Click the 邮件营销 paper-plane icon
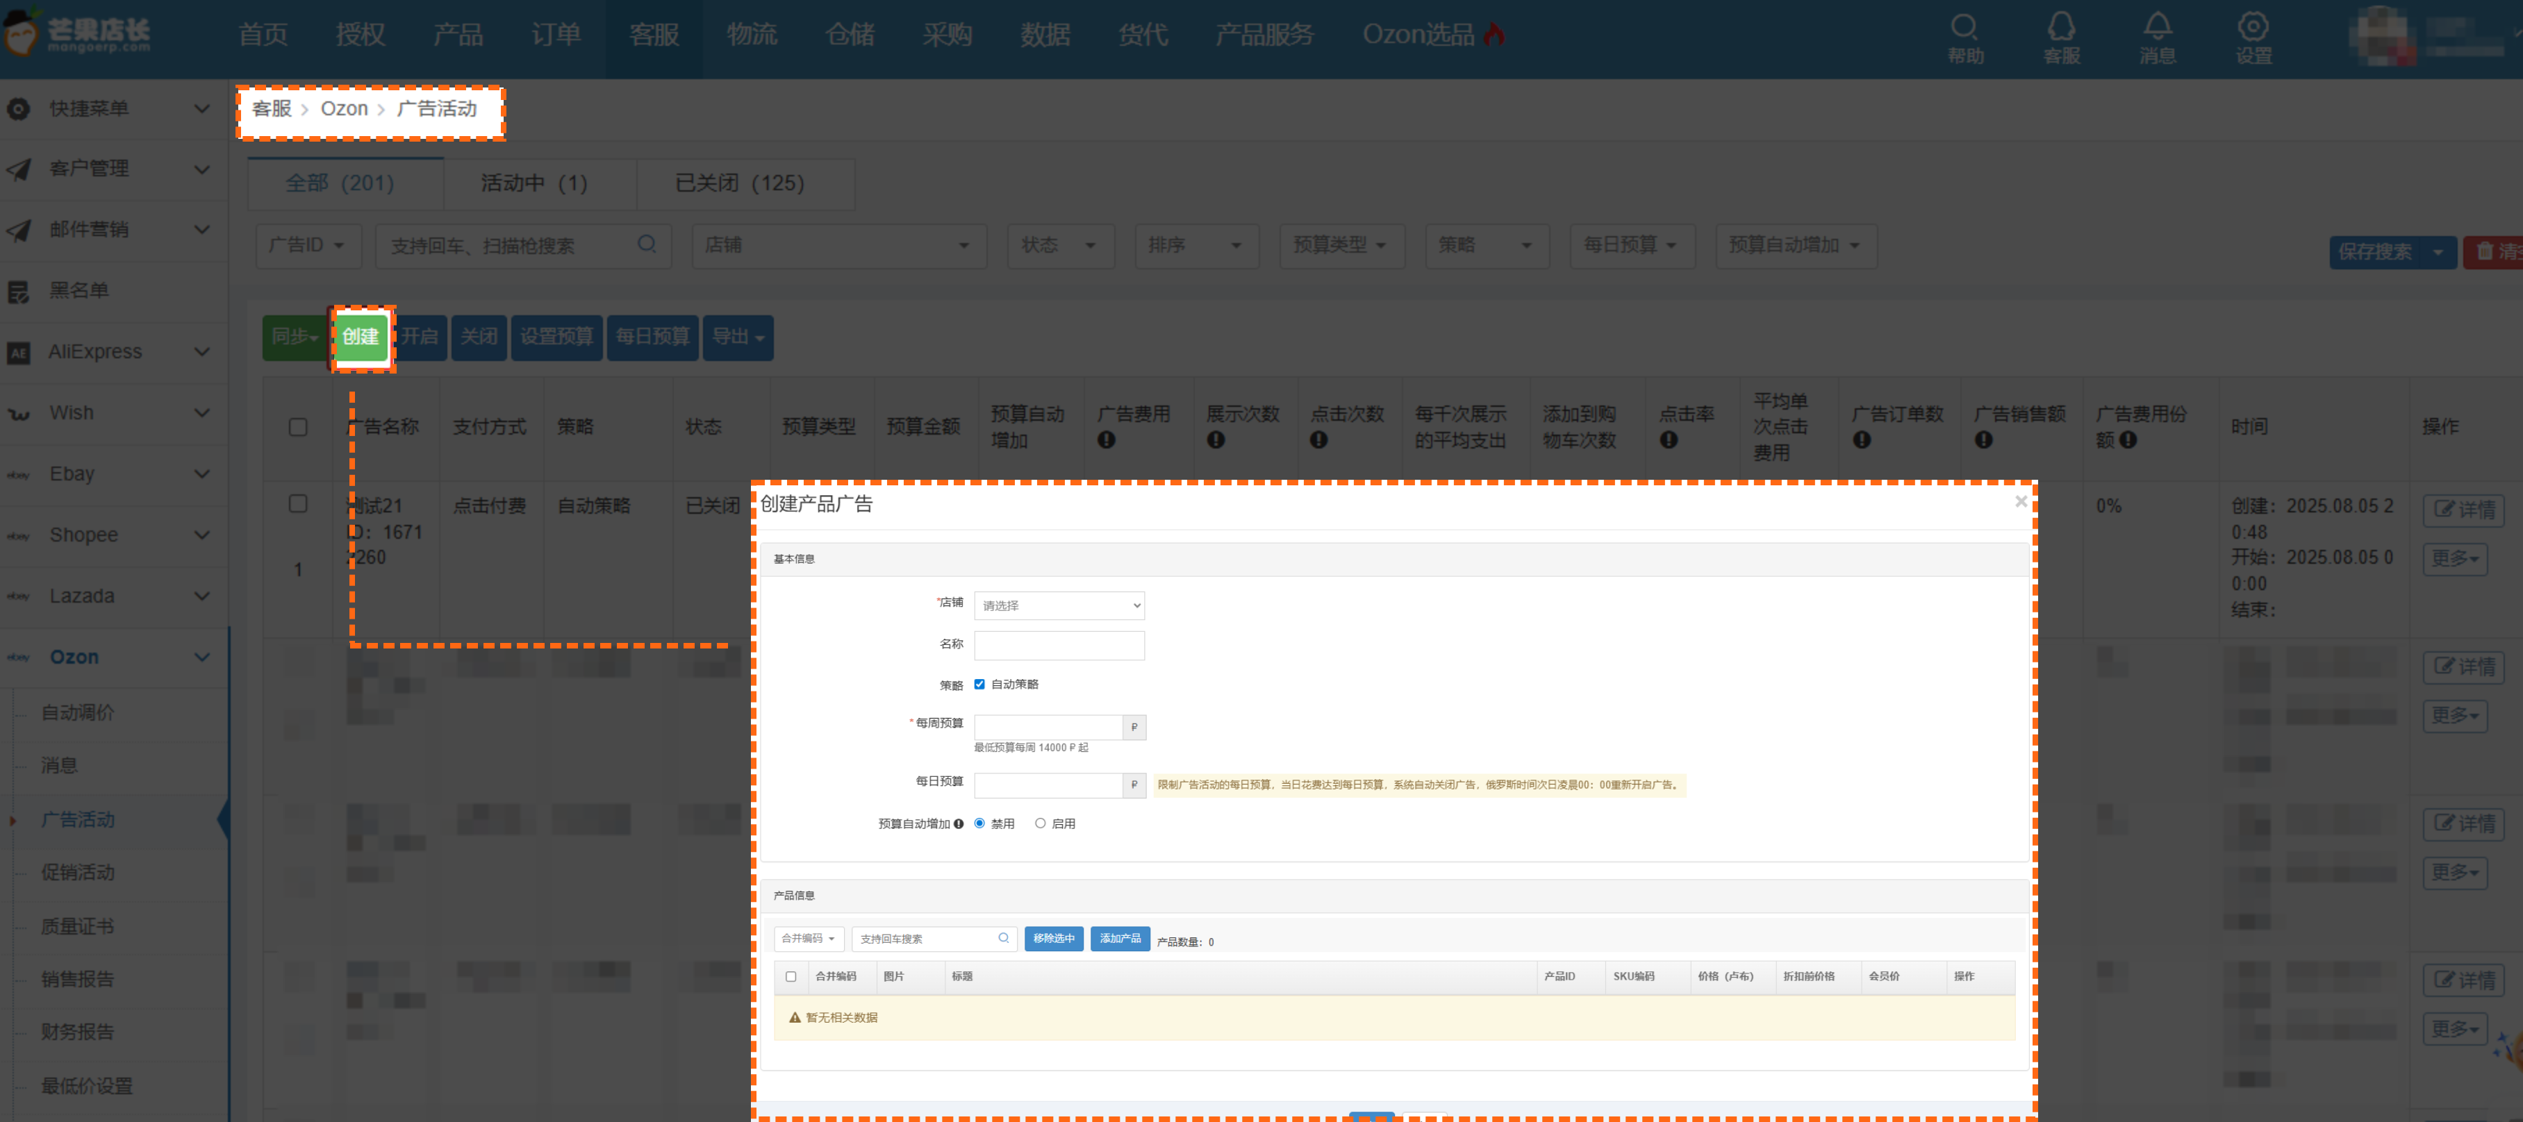Screen dimensions: 2523x1122 pos(17,230)
